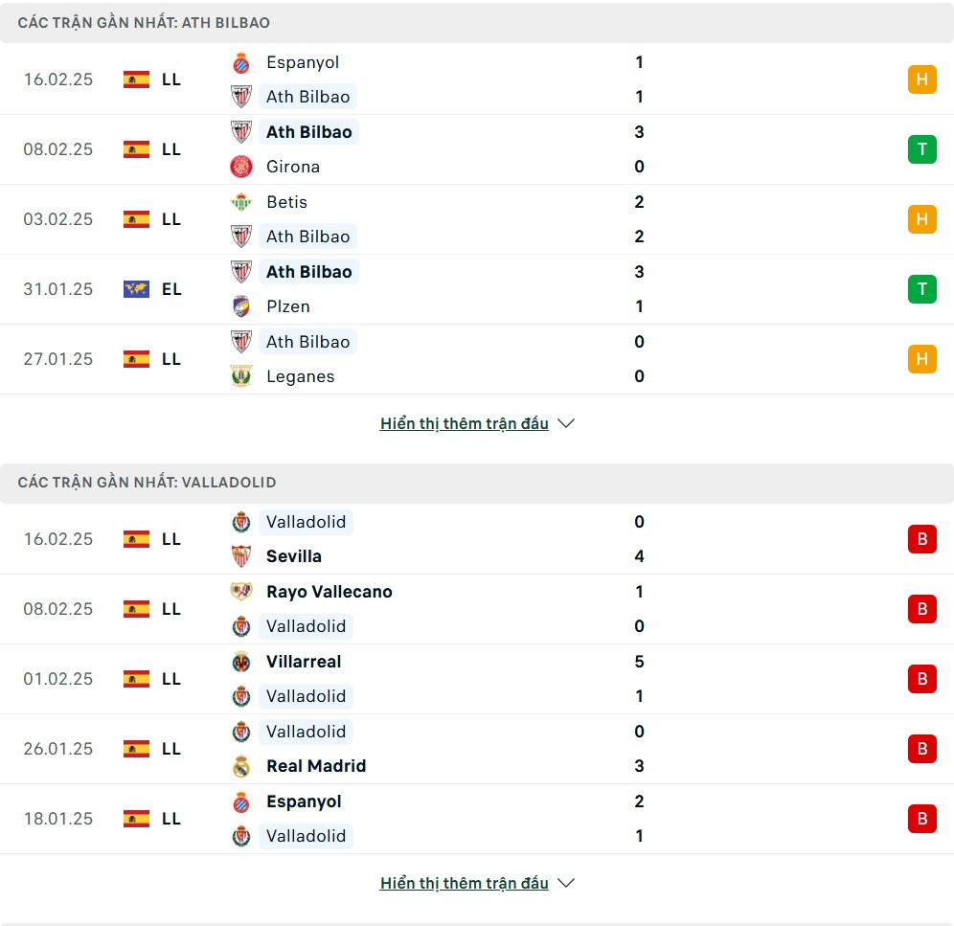
Task: Click the Europa League flag icon for 31.01.25
Action: (x=136, y=289)
